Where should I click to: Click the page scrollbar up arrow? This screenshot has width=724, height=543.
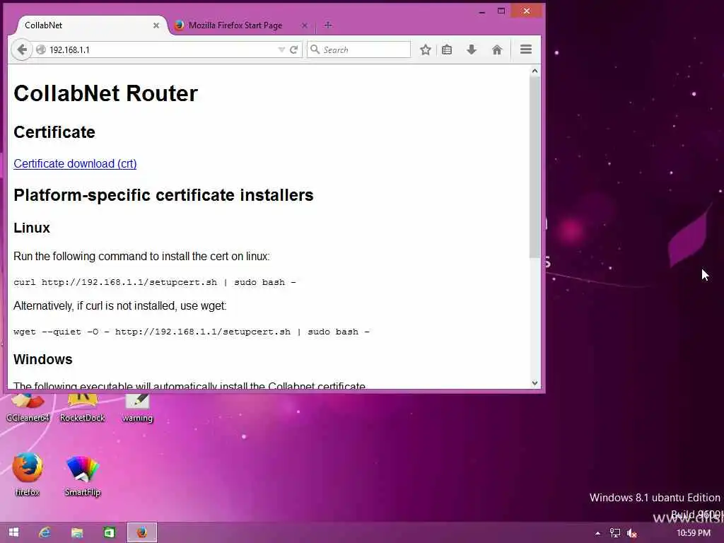point(535,71)
